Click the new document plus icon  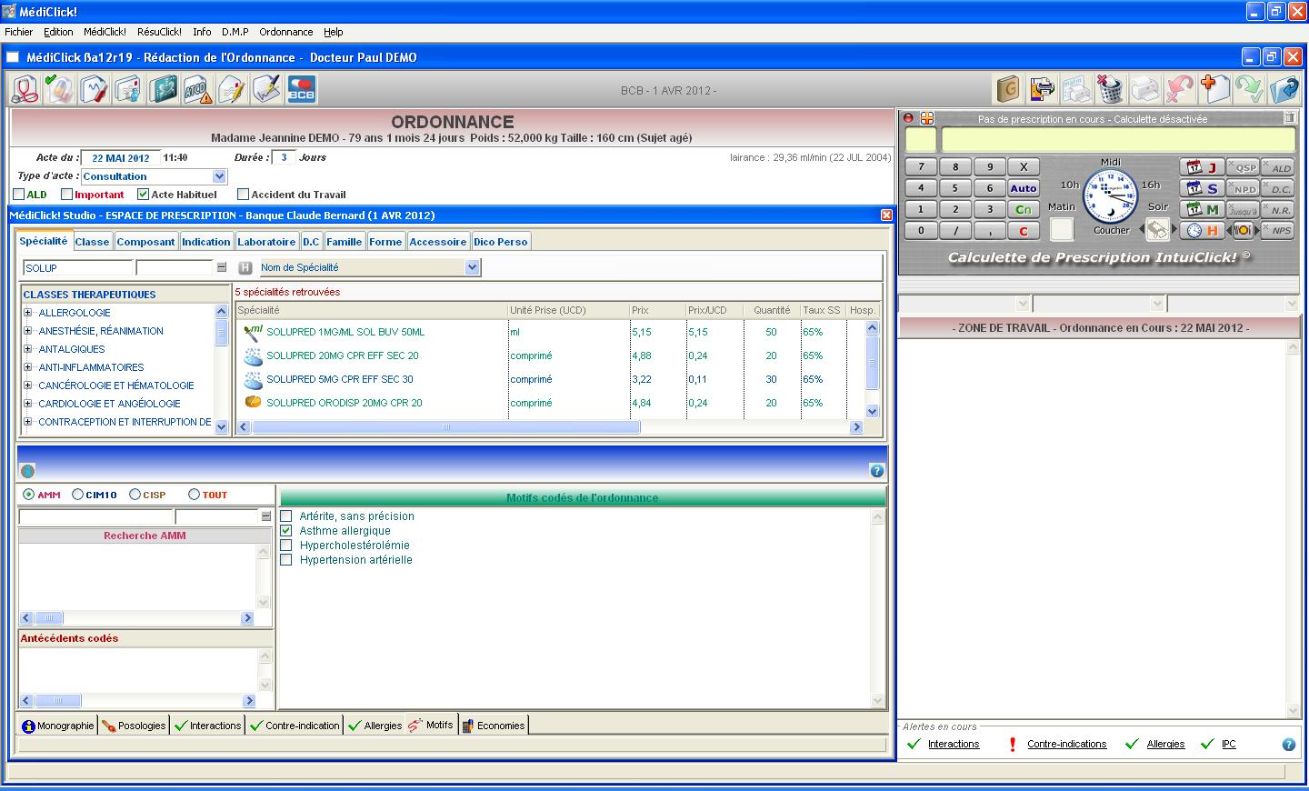[x=1214, y=89]
